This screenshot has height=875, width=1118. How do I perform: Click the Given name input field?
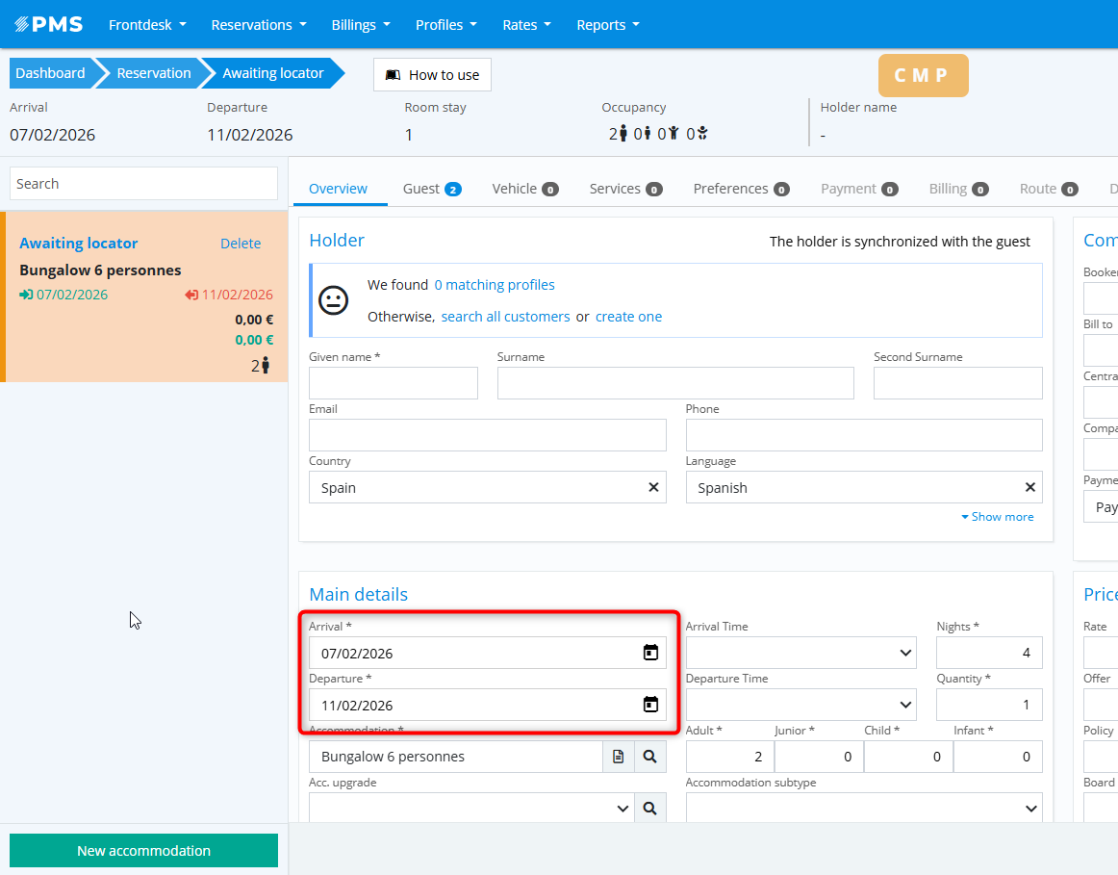393,383
